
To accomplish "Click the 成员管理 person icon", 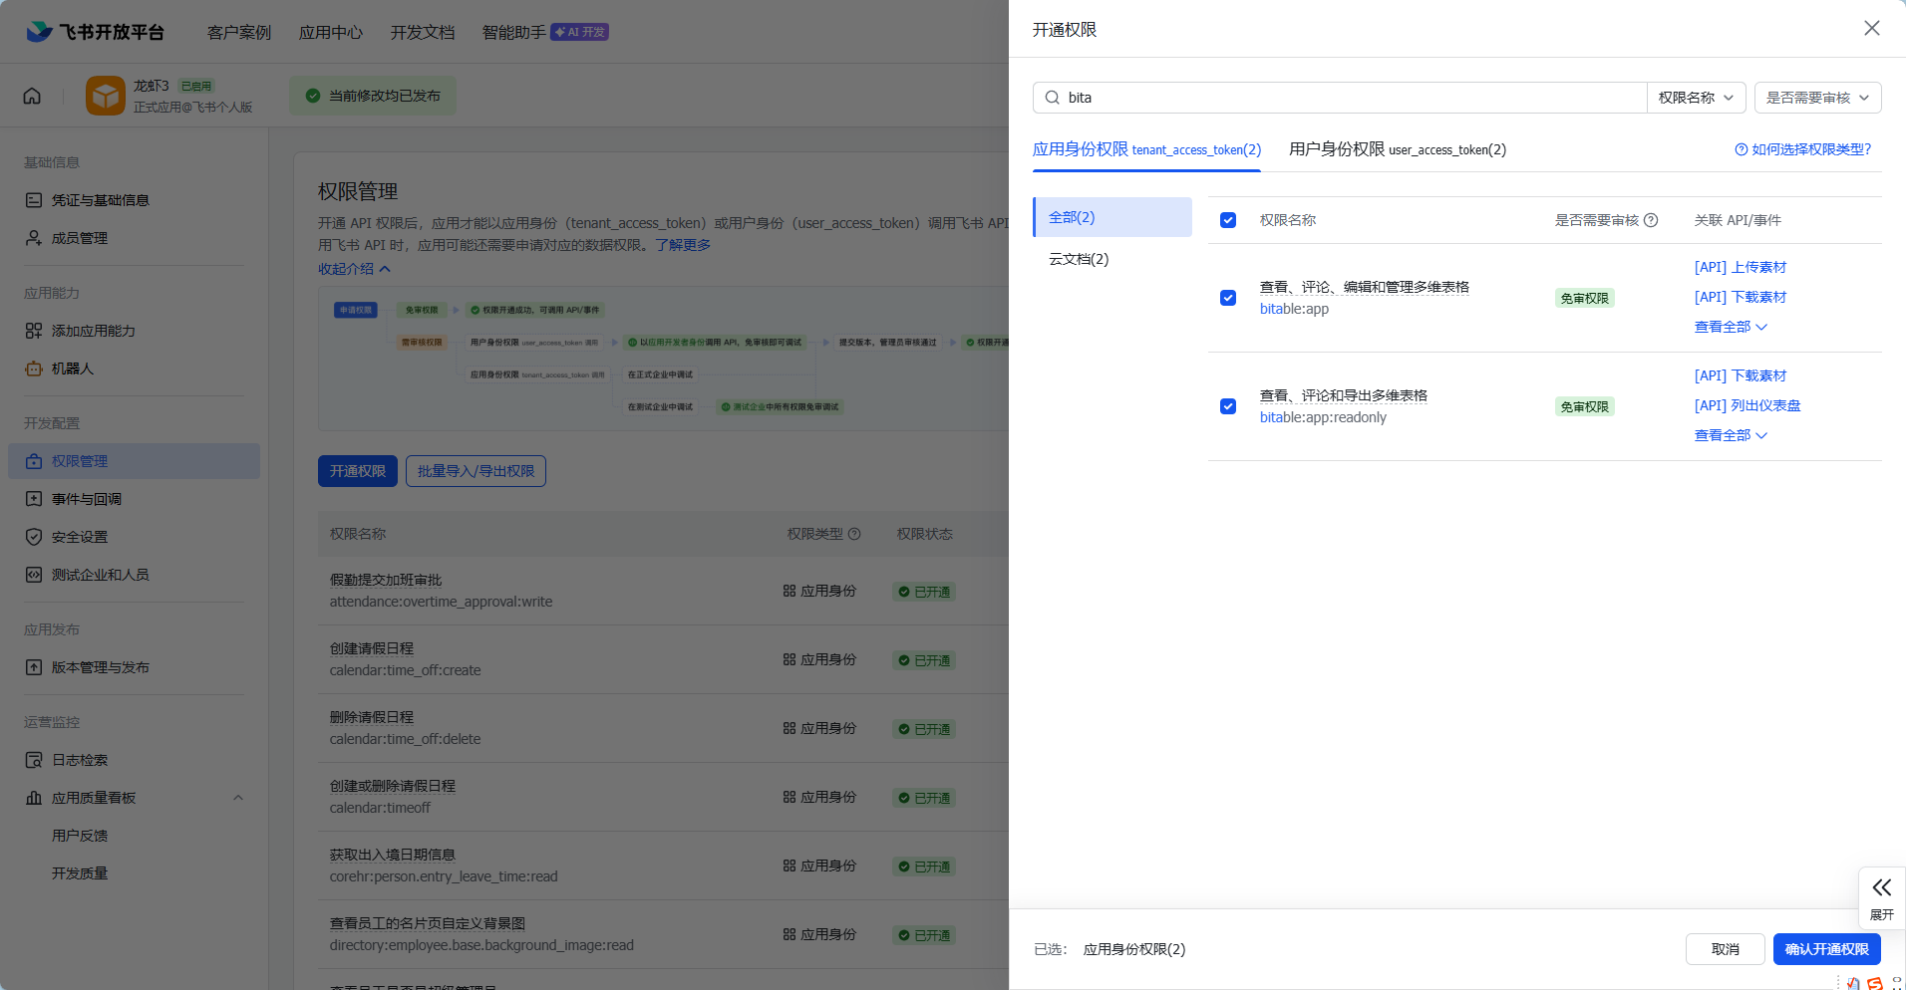I will (34, 238).
